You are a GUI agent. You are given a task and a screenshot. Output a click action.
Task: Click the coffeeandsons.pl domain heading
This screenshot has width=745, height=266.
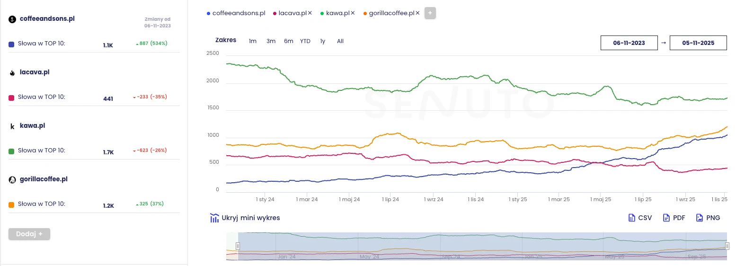47,18
